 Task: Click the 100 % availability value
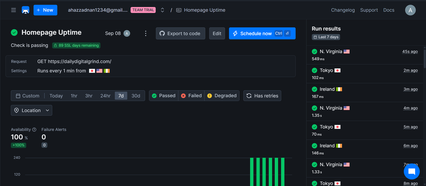coord(19,137)
